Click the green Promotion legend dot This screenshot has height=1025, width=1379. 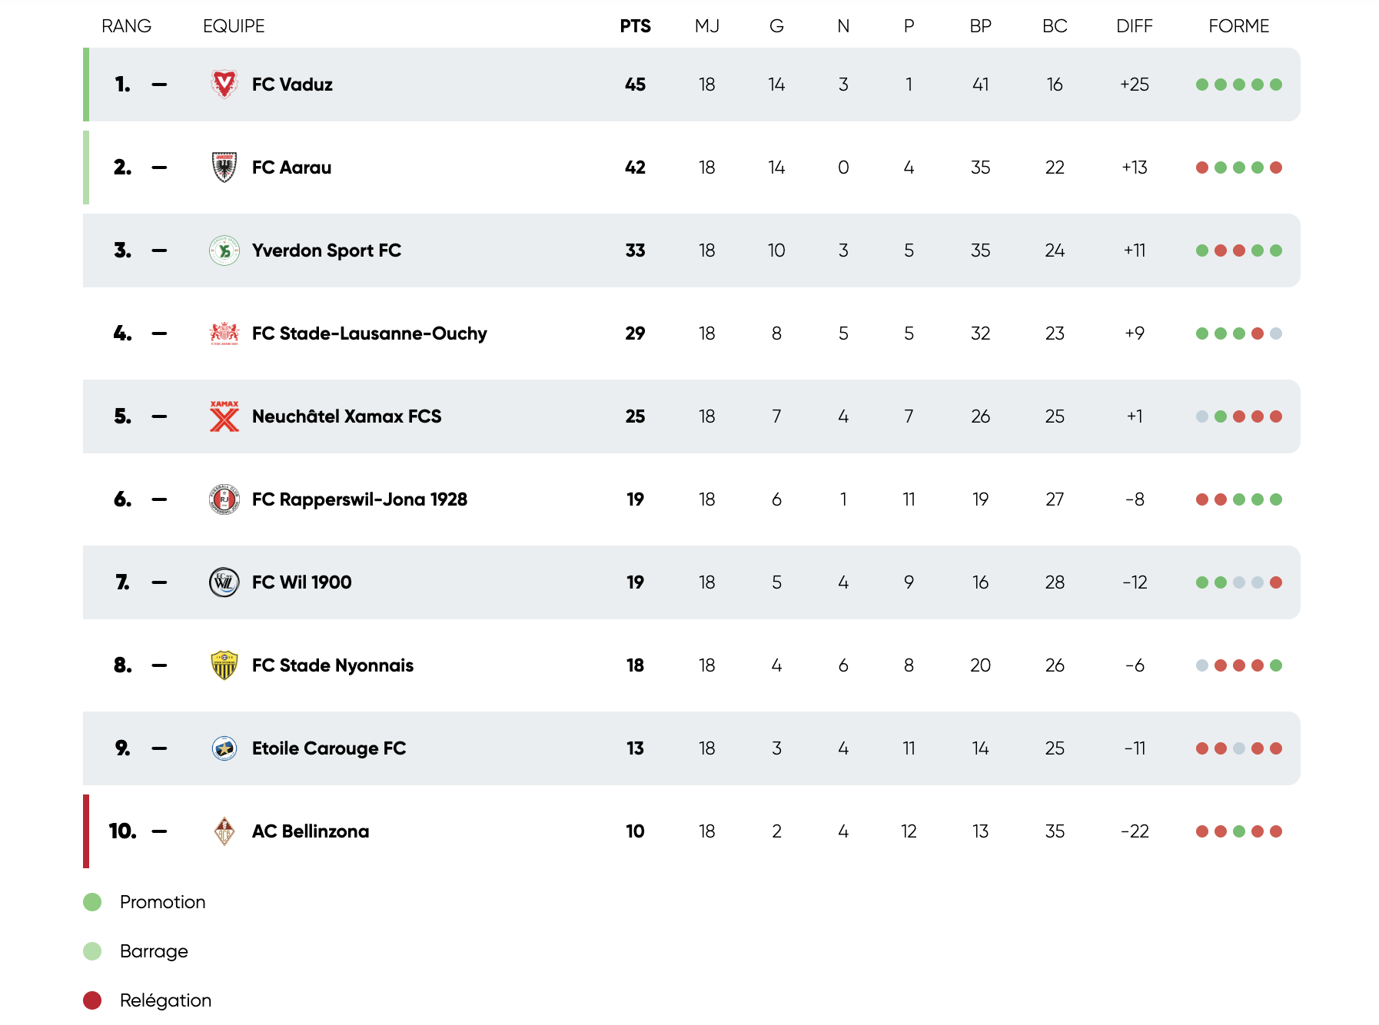pos(92,902)
